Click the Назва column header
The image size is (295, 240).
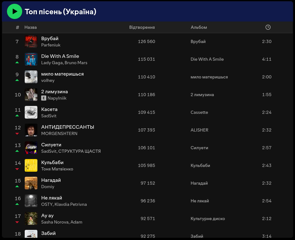coord(30,27)
